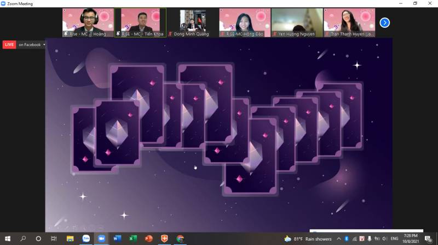The image size is (438, 245).
Task: Show hidden system tray icons
Action: point(339,238)
